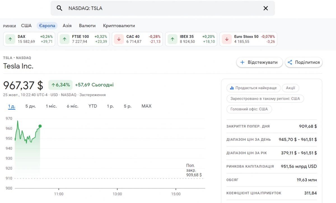Select the YTD chart range
The height and width of the screenshot is (203, 336).
coord(93,106)
